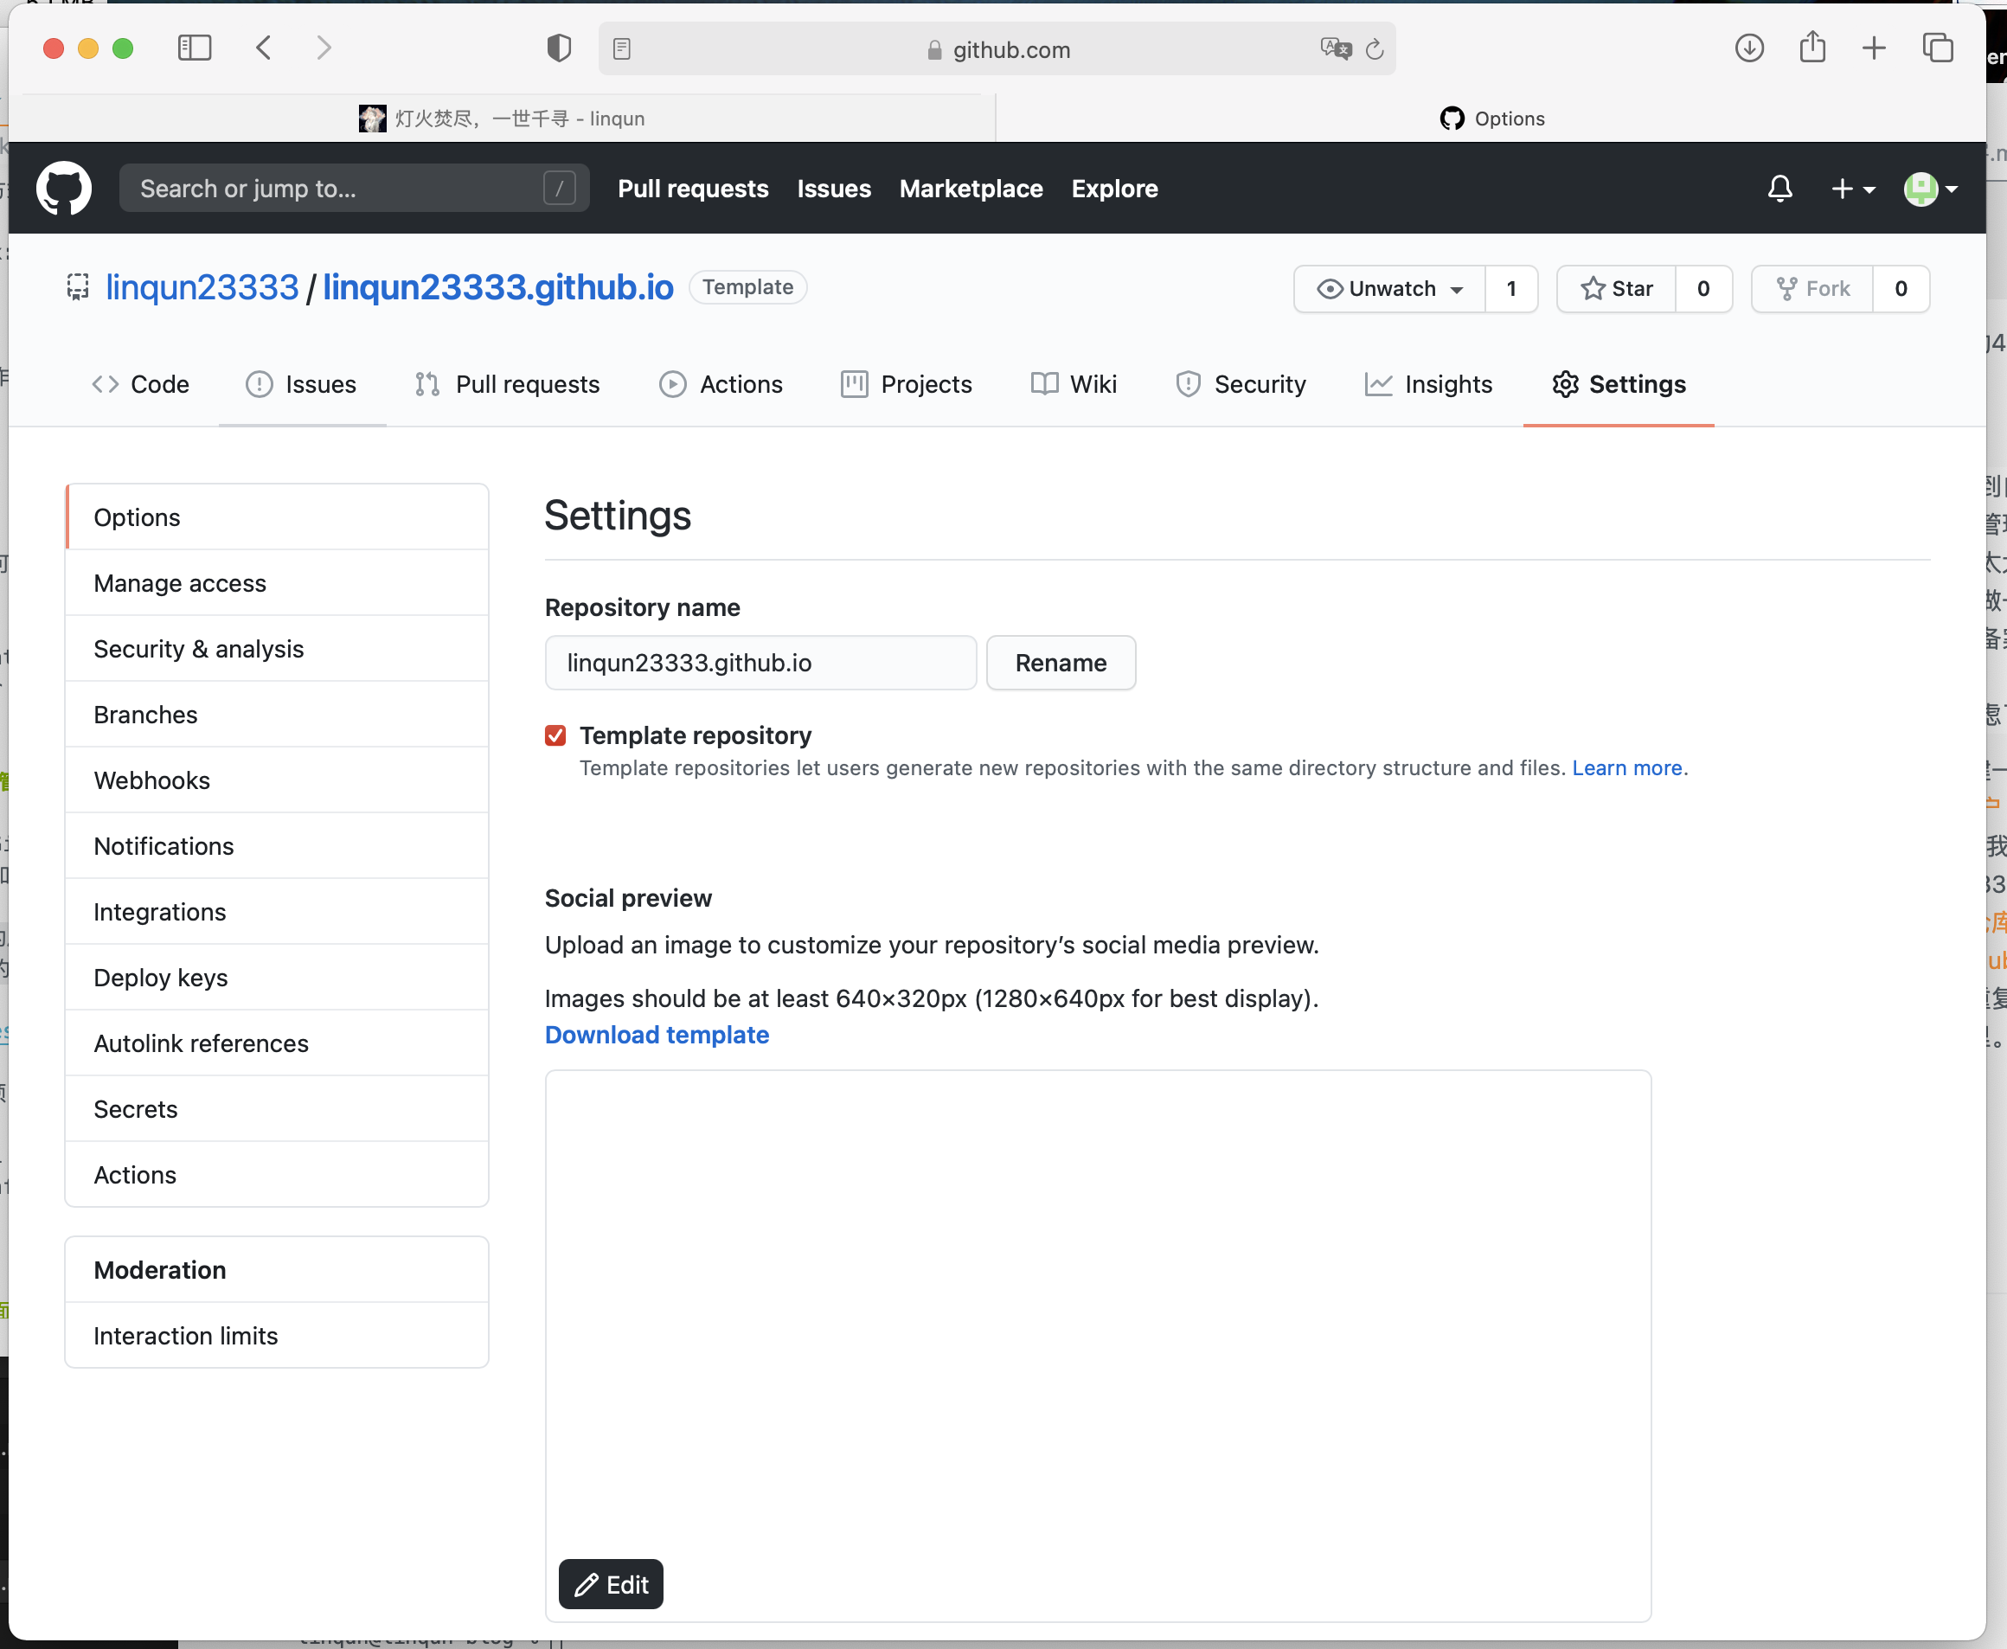
Task: Click the Rename button
Action: click(x=1060, y=663)
